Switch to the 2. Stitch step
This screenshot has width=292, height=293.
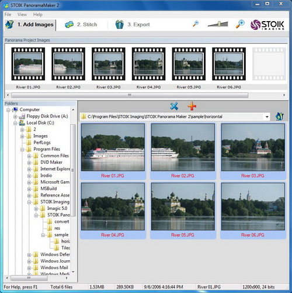(x=81, y=25)
